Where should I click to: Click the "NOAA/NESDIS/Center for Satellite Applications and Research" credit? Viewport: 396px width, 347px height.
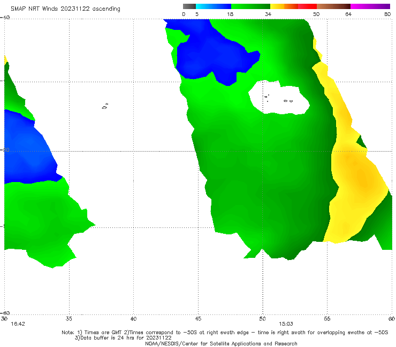221,343
